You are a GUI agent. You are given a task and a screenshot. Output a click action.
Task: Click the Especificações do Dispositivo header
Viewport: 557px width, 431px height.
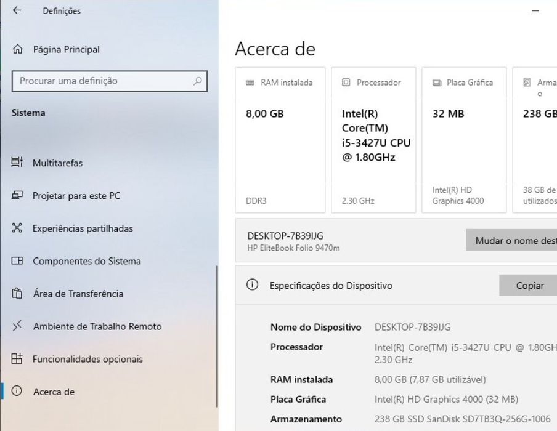[x=331, y=286]
